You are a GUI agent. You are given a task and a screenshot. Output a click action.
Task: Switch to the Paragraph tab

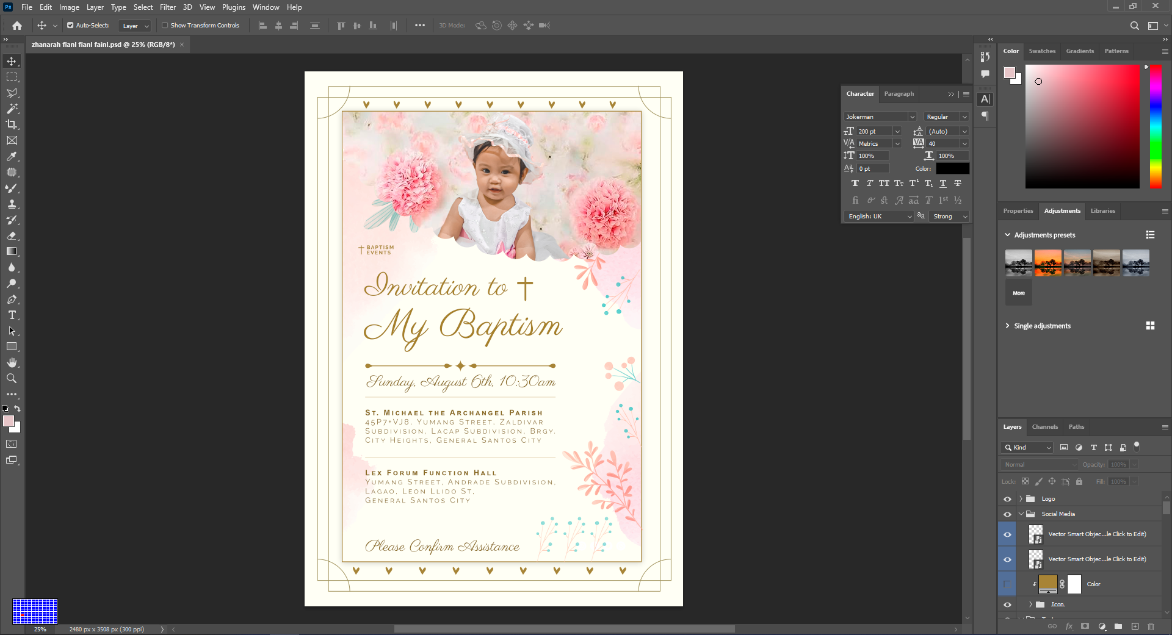(x=899, y=94)
